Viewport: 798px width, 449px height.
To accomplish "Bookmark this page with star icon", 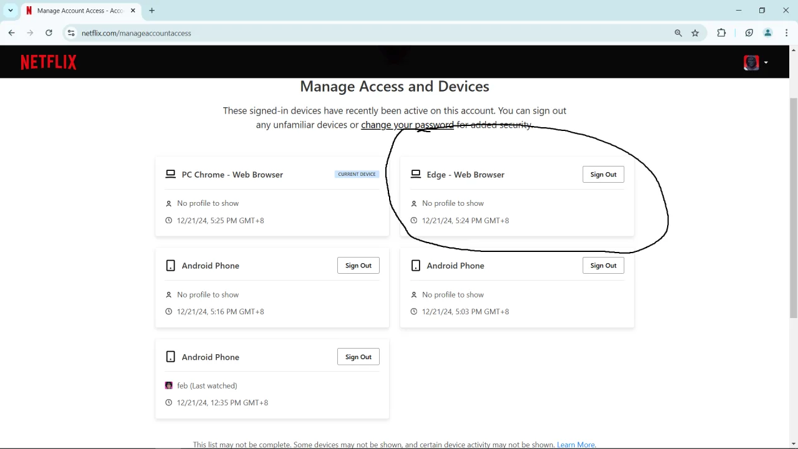I will pyautogui.click(x=695, y=33).
